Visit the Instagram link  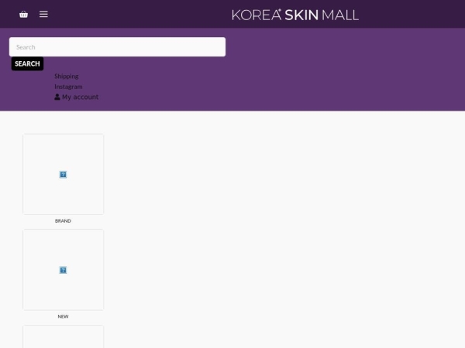tap(68, 87)
